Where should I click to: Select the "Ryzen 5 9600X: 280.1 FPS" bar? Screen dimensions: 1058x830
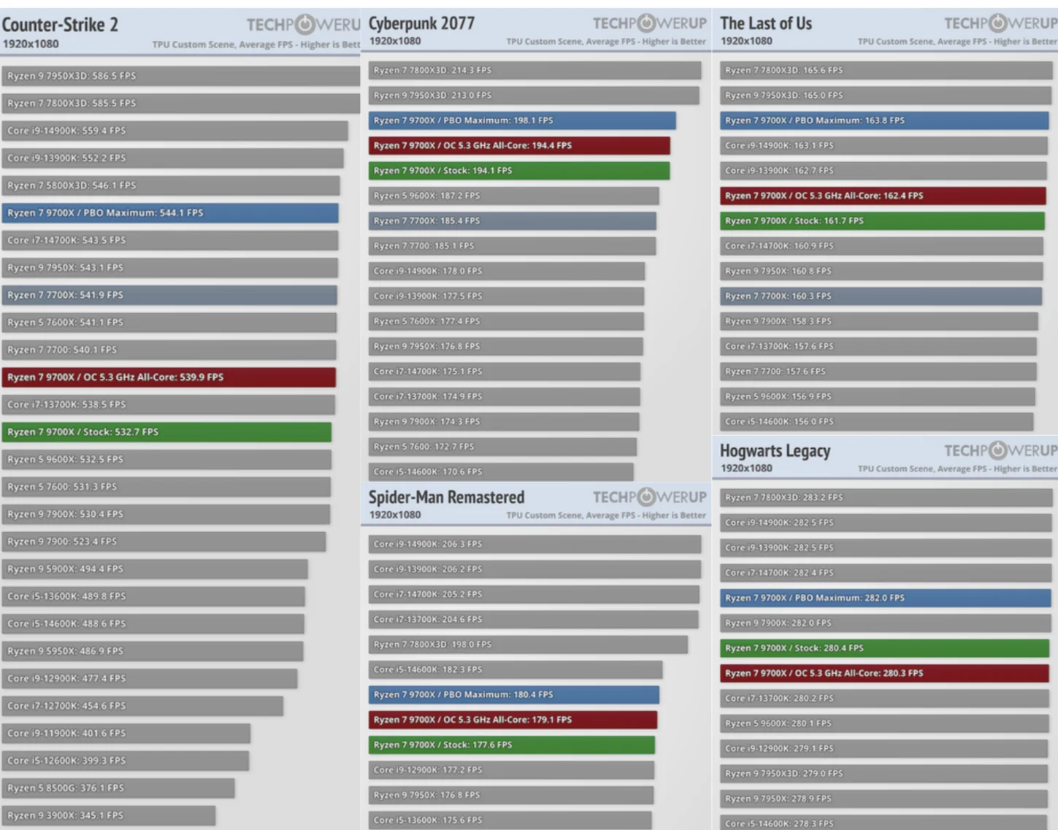click(885, 723)
